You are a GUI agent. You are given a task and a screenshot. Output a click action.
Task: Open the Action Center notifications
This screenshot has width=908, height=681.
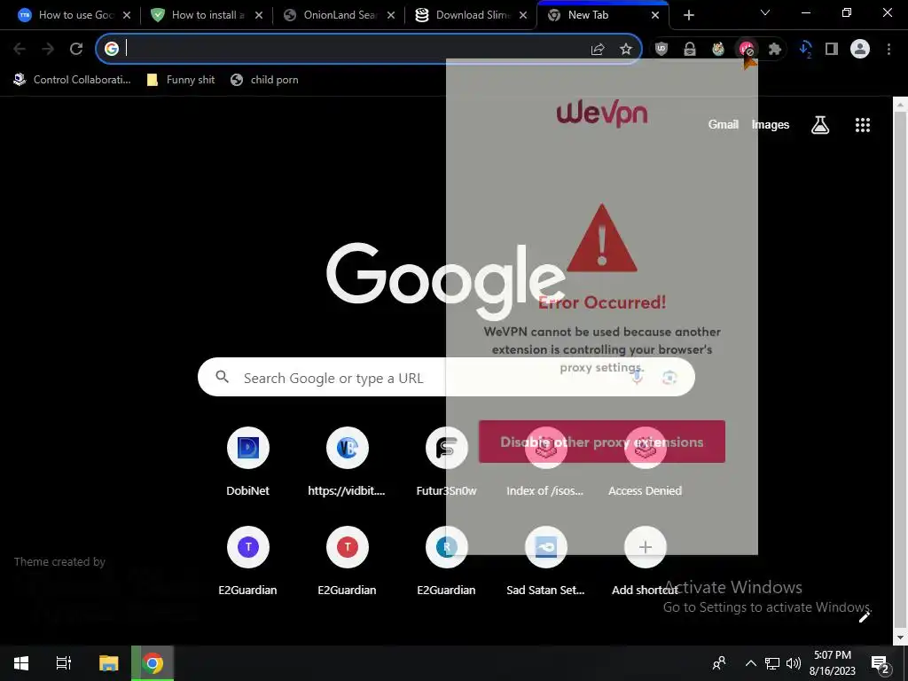(881, 663)
